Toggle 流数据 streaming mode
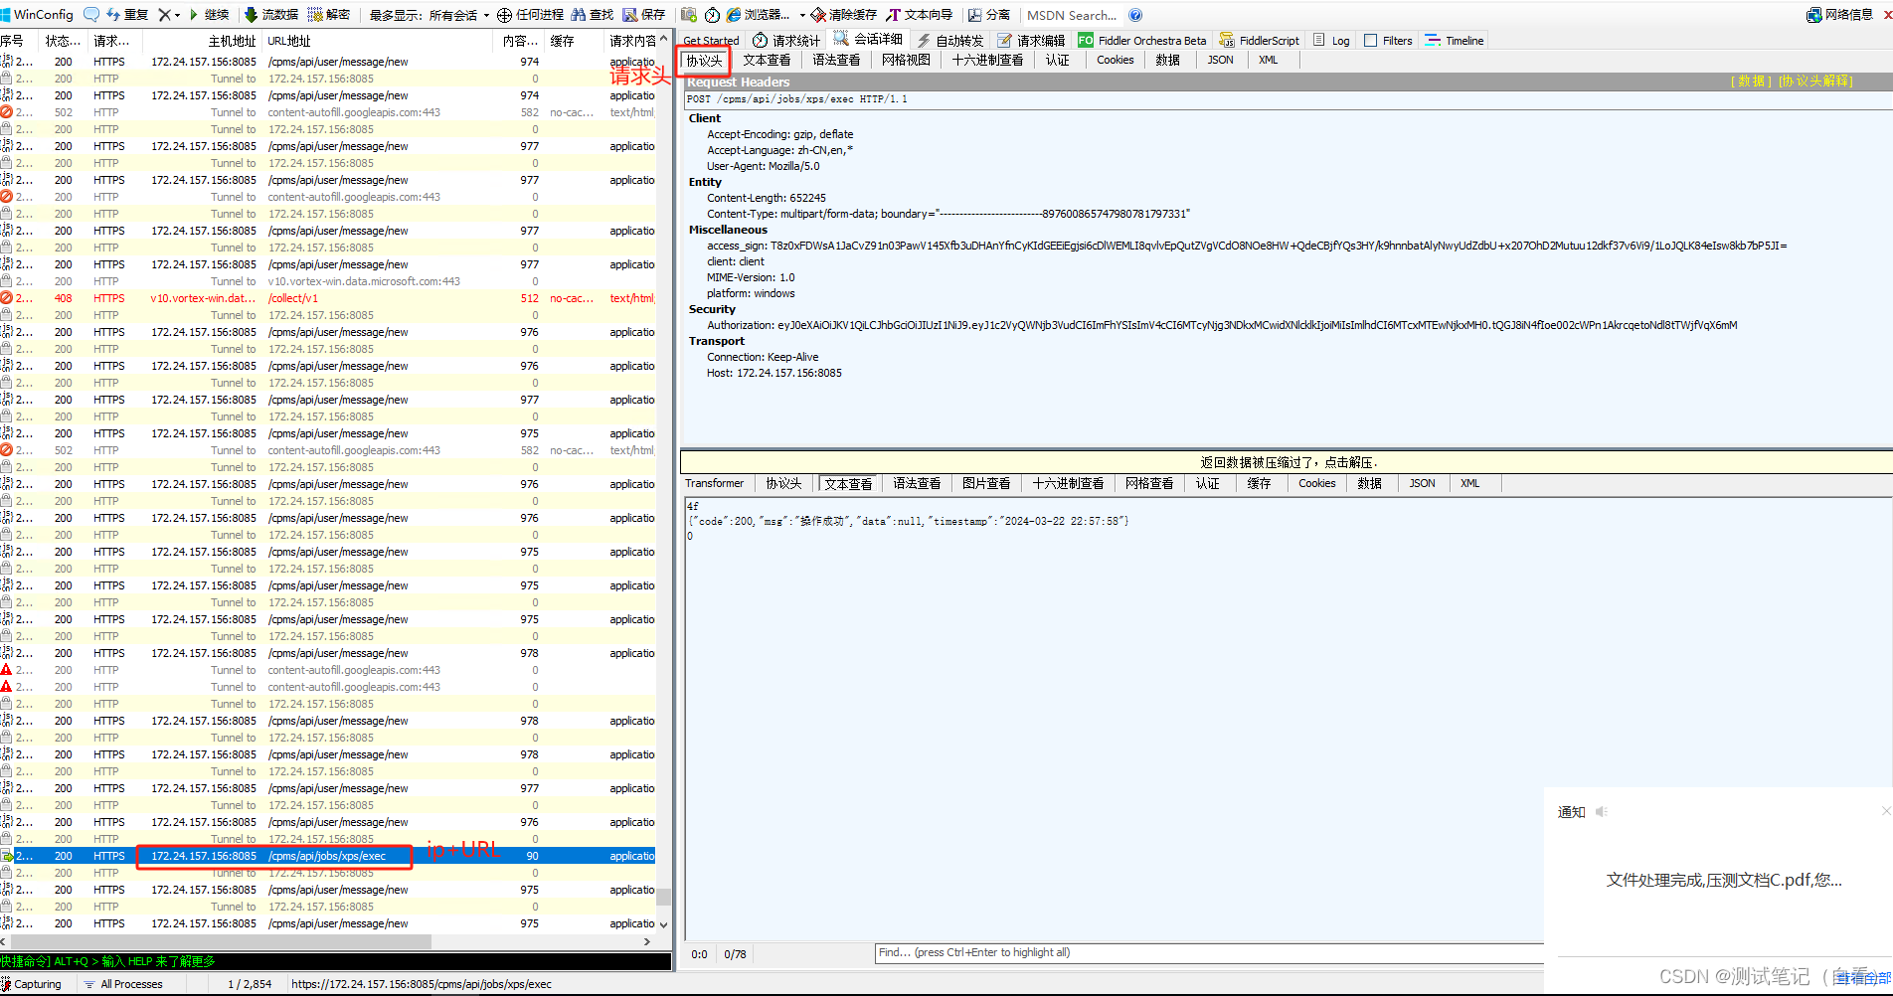Screen dimensions: 1893x996 [x=271, y=15]
